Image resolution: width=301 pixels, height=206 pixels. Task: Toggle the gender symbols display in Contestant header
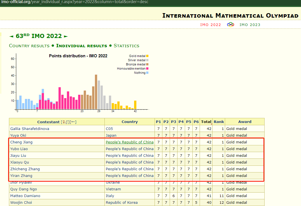65,122
